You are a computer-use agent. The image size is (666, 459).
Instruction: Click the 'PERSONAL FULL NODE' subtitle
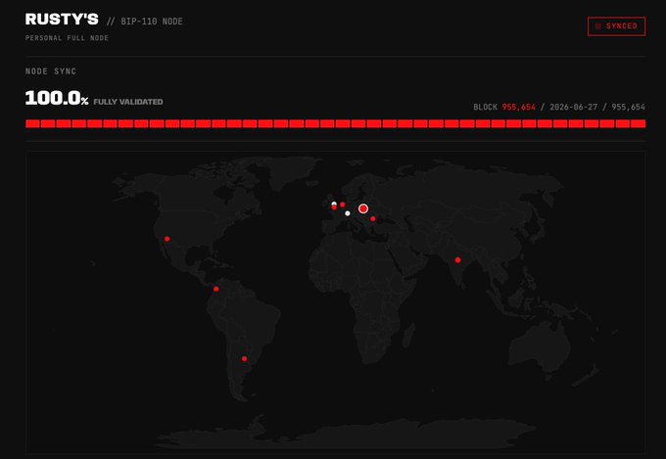coord(67,38)
